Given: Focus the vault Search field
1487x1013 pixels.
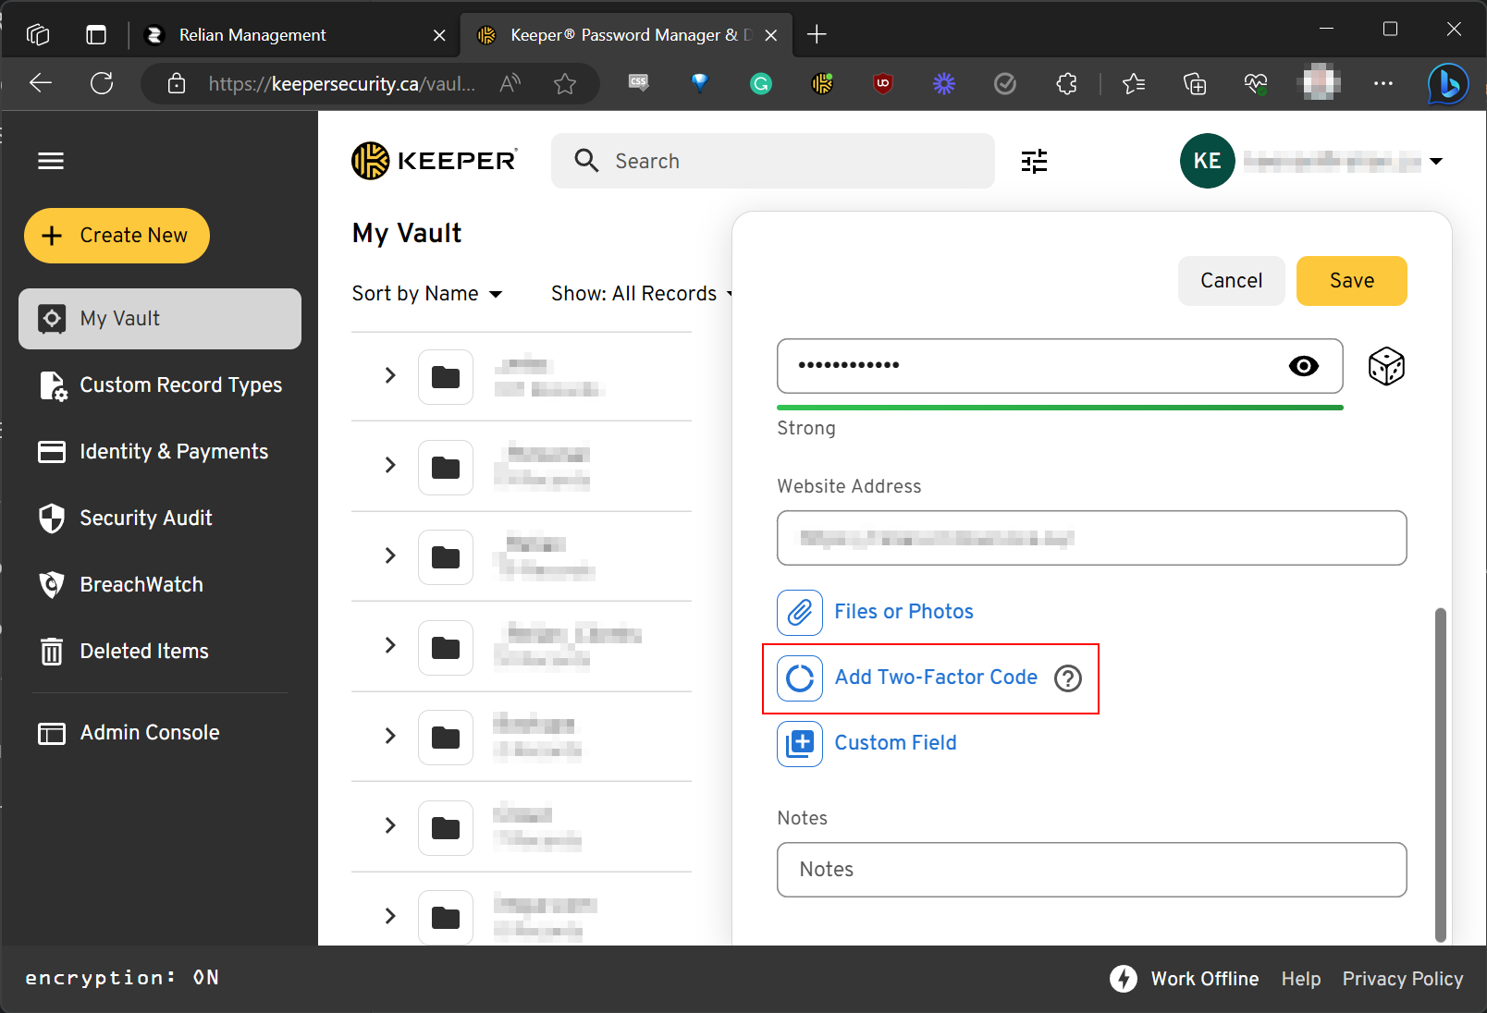Looking at the screenshot, I should pyautogui.click(x=773, y=161).
